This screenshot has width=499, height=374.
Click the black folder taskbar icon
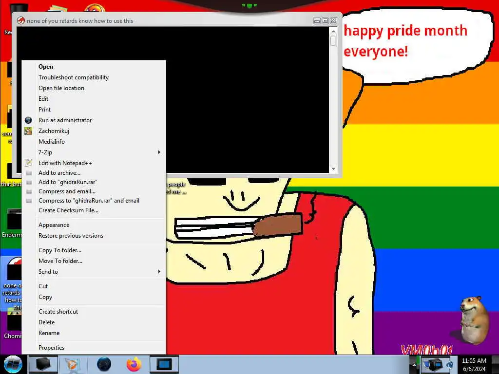pyautogui.click(x=43, y=364)
